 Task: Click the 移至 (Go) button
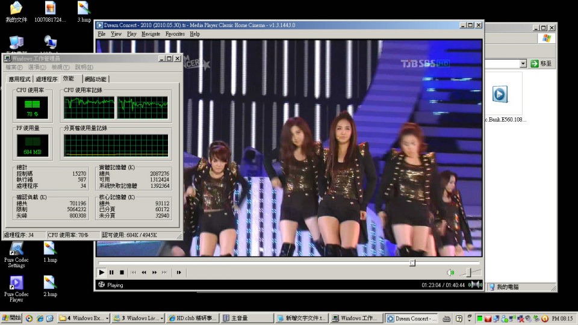(x=542, y=63)
